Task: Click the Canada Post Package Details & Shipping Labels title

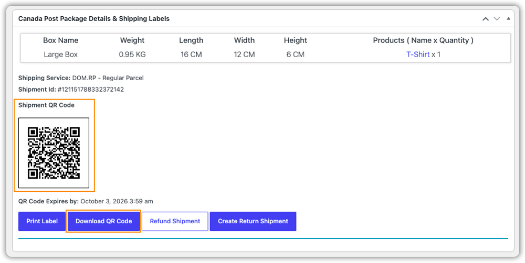Action: 94,19
